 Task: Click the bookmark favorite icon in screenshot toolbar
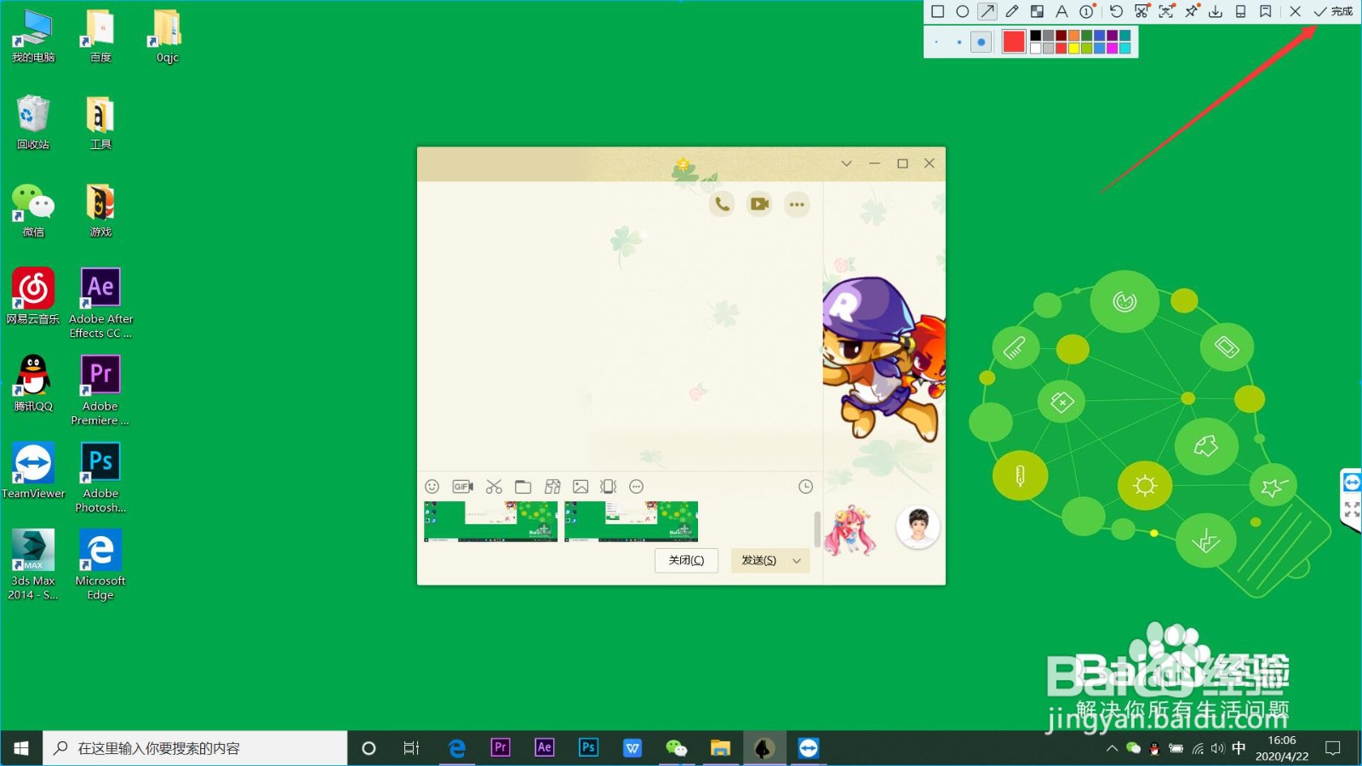pyautogui.click(x=1266, y=12)
